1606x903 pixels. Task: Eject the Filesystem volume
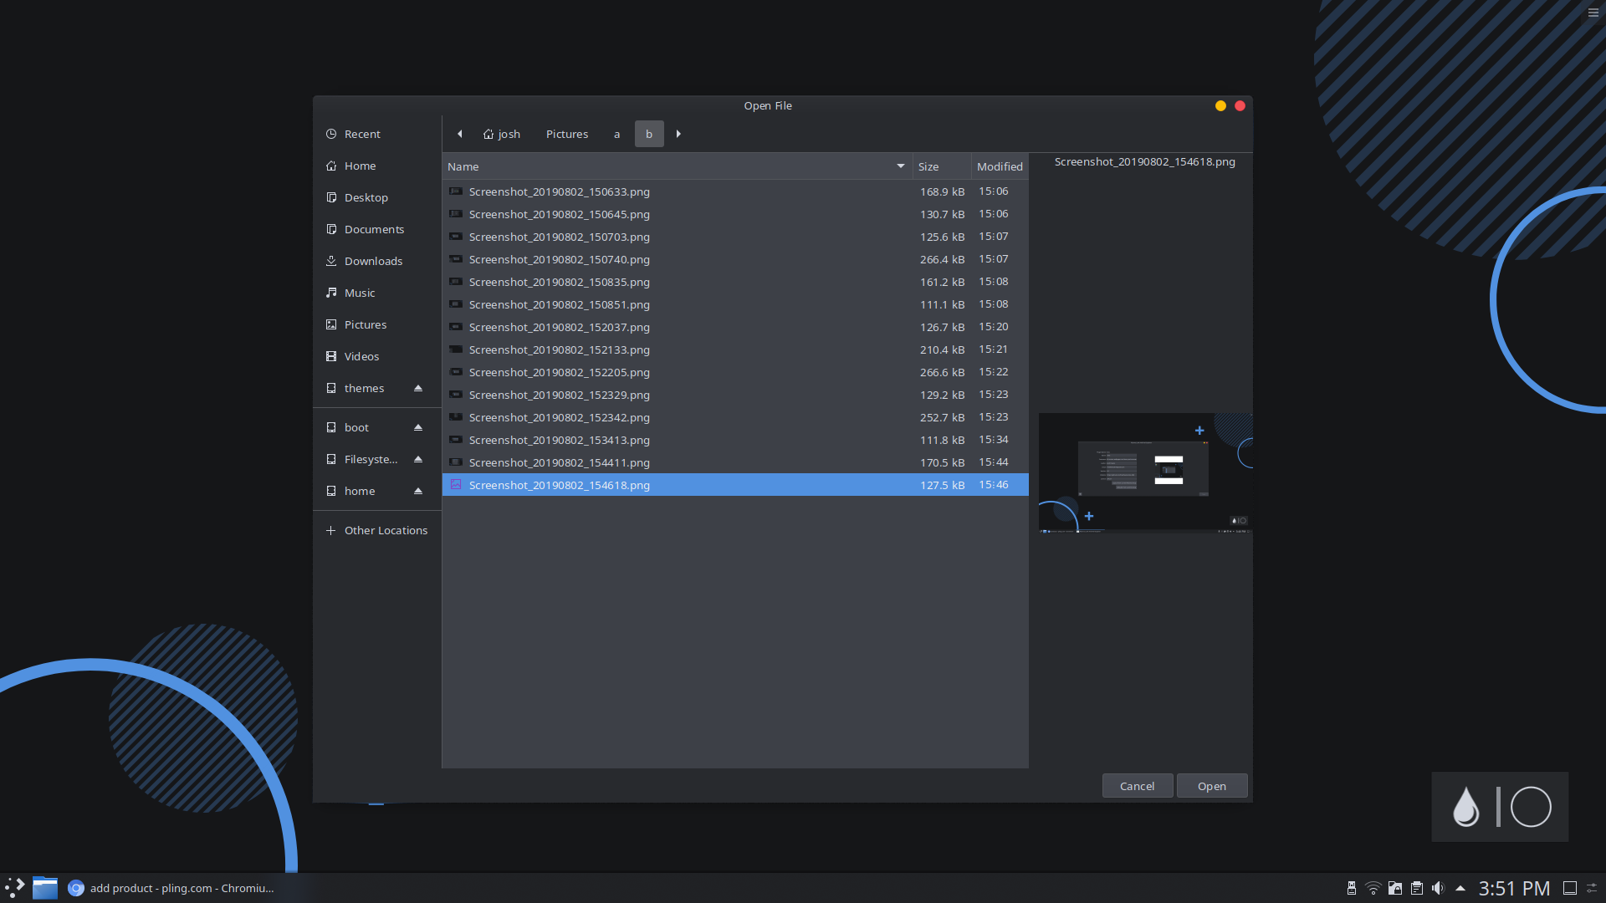pos(418,459)
